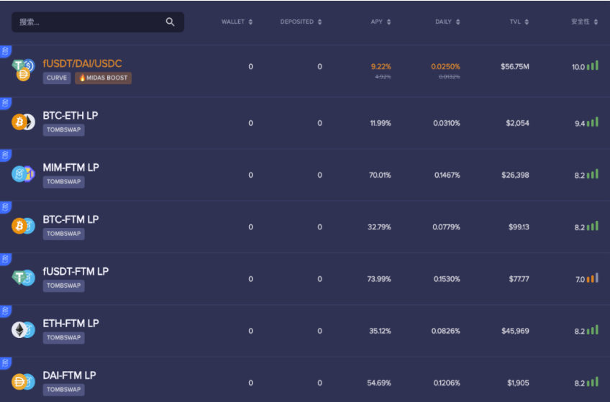Click the 0.0250% daily rate
610x402 pixels.
coord(445,66)
